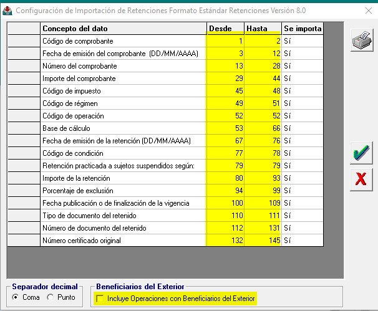
Task: Click Se importa Sí for Base de cálculo
Action: [x=303, y=128]
